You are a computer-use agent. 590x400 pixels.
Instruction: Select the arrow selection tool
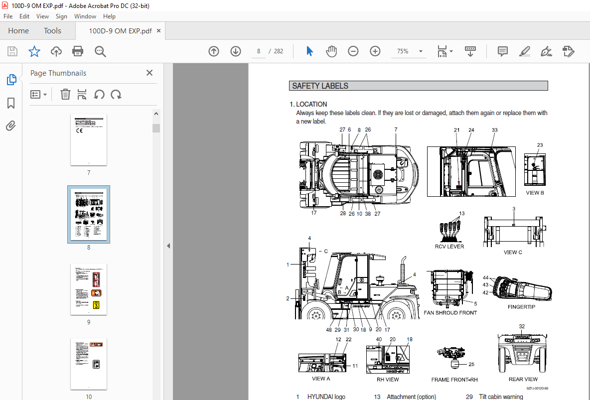[x=309, y=51]
